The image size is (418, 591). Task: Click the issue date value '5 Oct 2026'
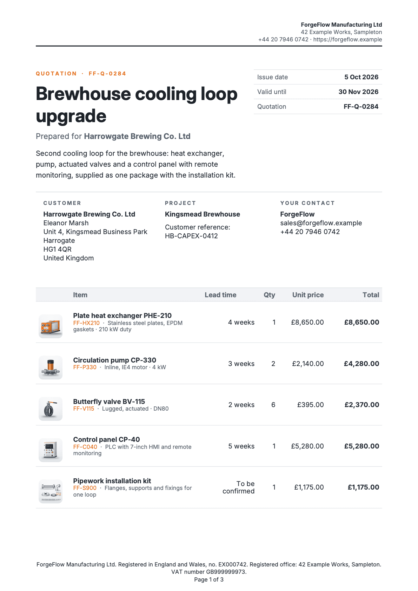tap(361, 77)
